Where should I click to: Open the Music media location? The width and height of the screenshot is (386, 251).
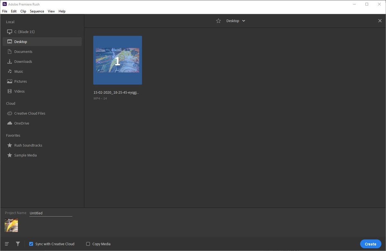pyautogui.click(x=18, y=71)
